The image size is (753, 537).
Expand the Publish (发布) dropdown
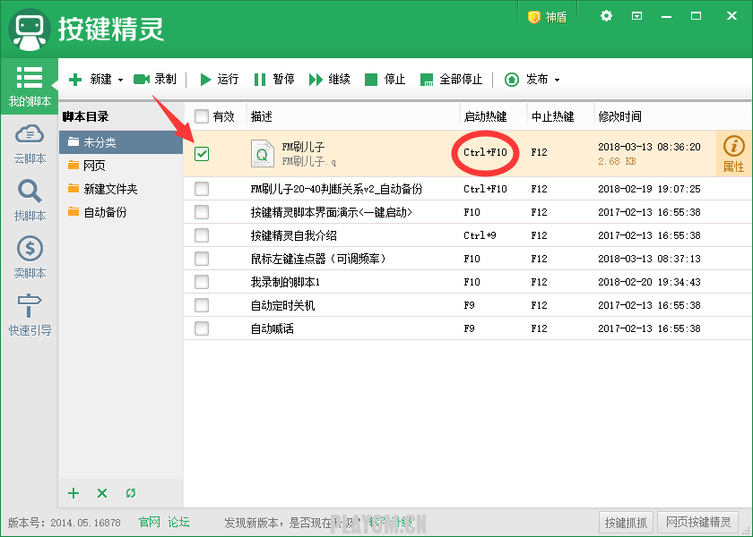(557, 80)
